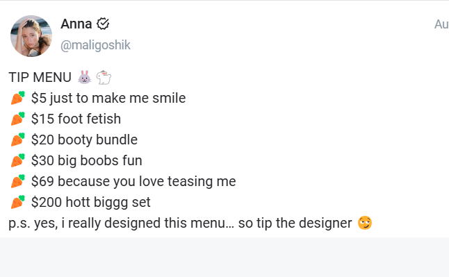
Task: Click the white rabbit emoji in heading
Action: [x=104, y=77]
